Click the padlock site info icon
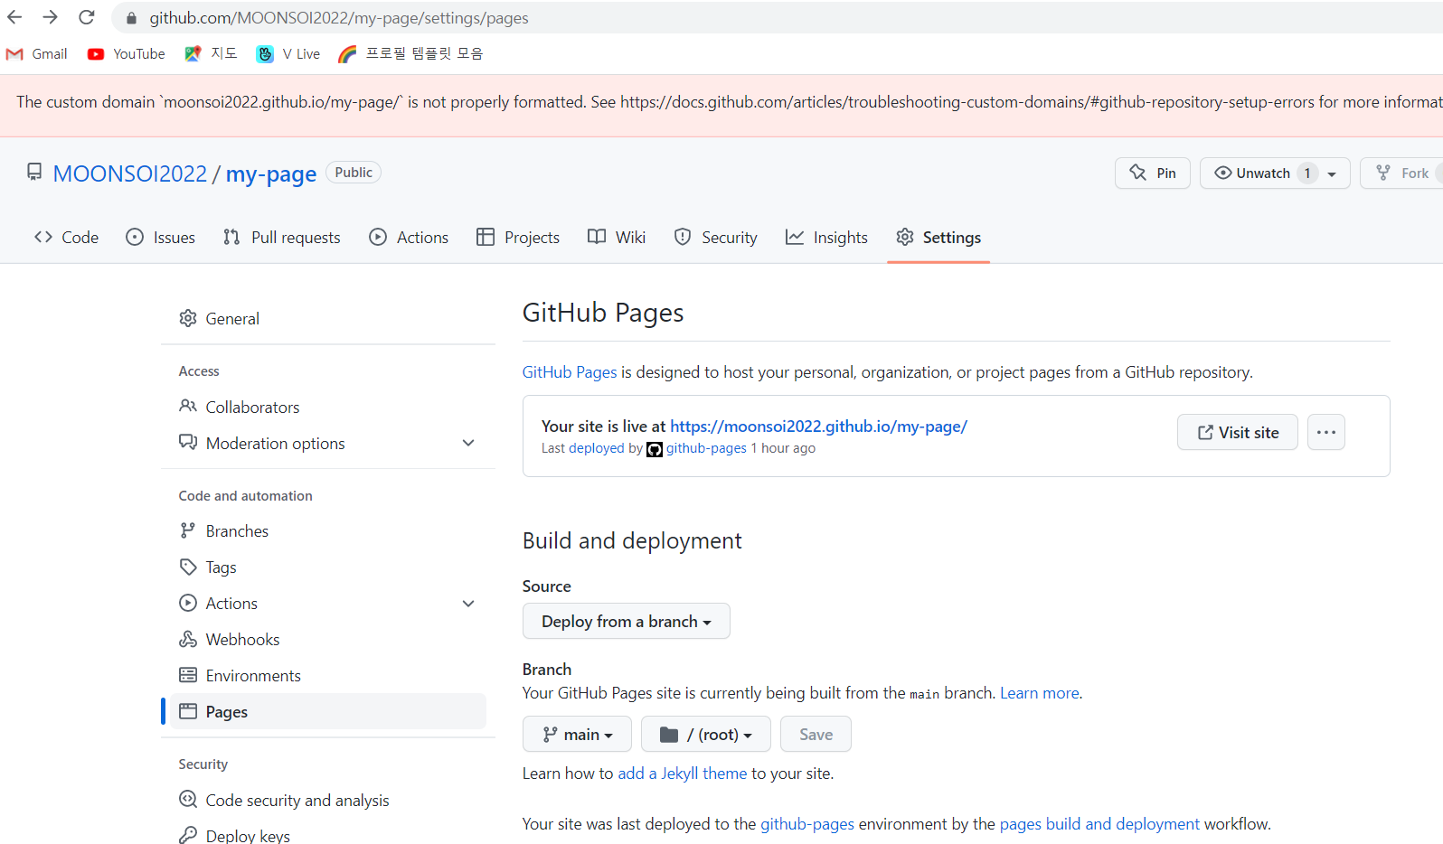Viewport: 1443px width, 844px height. click(x=131, y=18)
